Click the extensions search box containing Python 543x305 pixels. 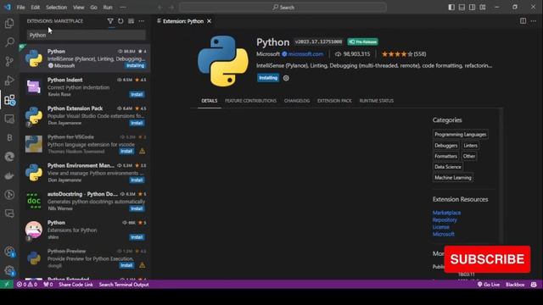coord(87,35)
